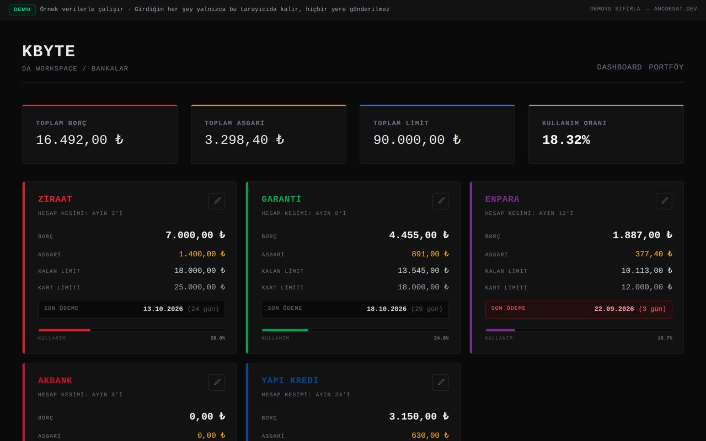706x441 pixels.
Task: Click Enpara card limit 12.000,00 ₺
Action: (x=647, y=287)
